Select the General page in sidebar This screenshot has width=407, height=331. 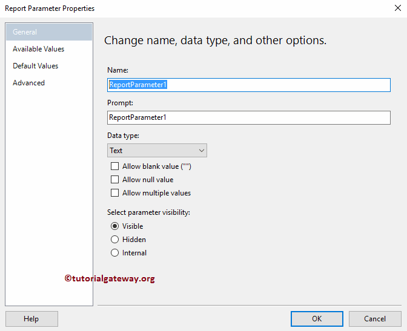click(x=25, y=32)
